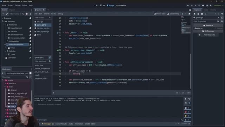225x127 pixels.
Task: Open Inspector object history icon
Action: tap(222, 14)
